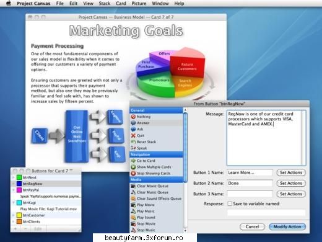Select the Stop Movie icon
This screenshot has height=242, width=322.
coord(133,224)
